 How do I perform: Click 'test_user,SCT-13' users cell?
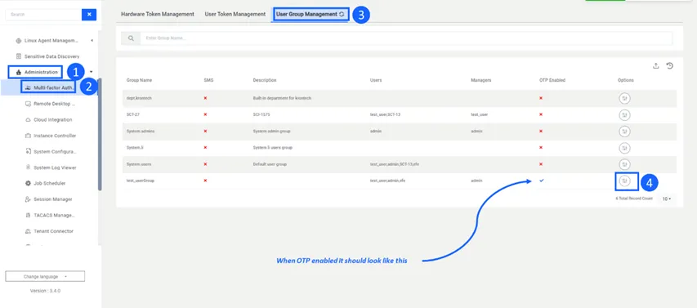point(386,114)
